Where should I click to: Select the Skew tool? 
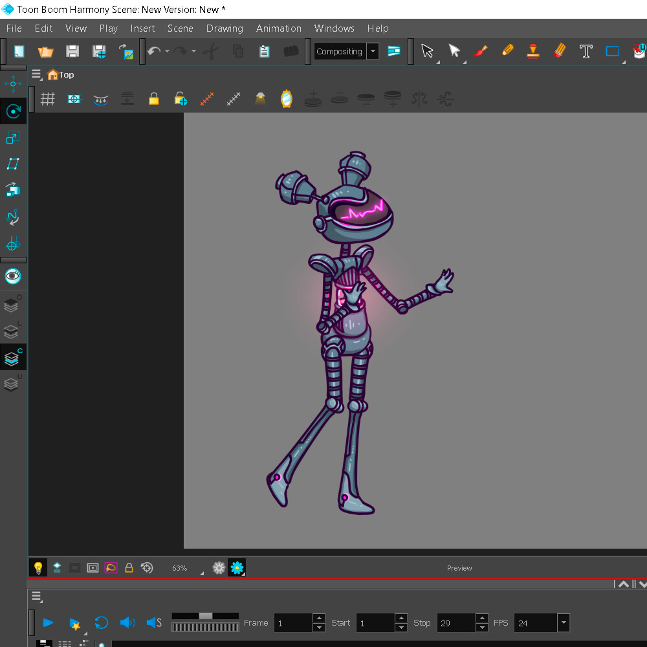click(13, 164)
